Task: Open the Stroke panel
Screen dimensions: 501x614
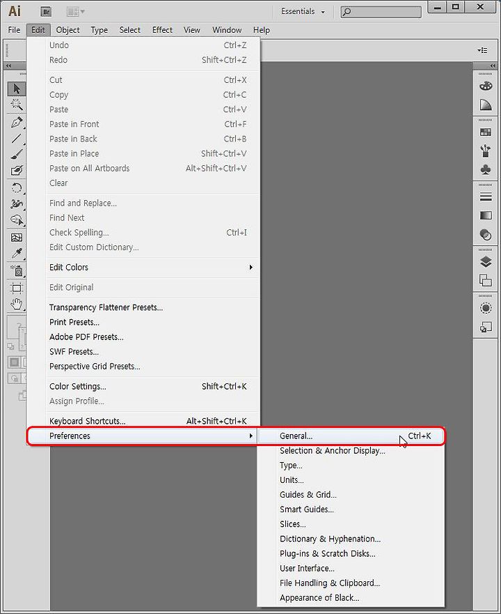Action: (x=486, y=197)
